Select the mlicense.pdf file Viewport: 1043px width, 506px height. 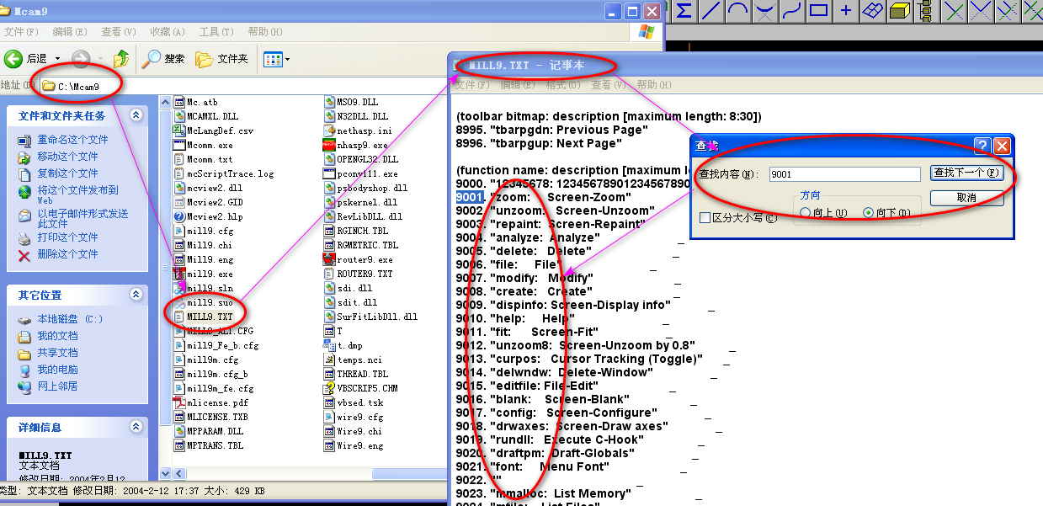click(210, 402)
